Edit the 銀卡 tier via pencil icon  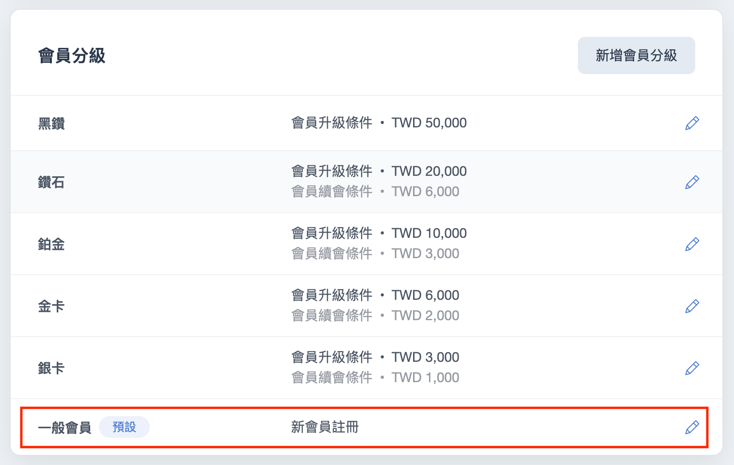692,368
